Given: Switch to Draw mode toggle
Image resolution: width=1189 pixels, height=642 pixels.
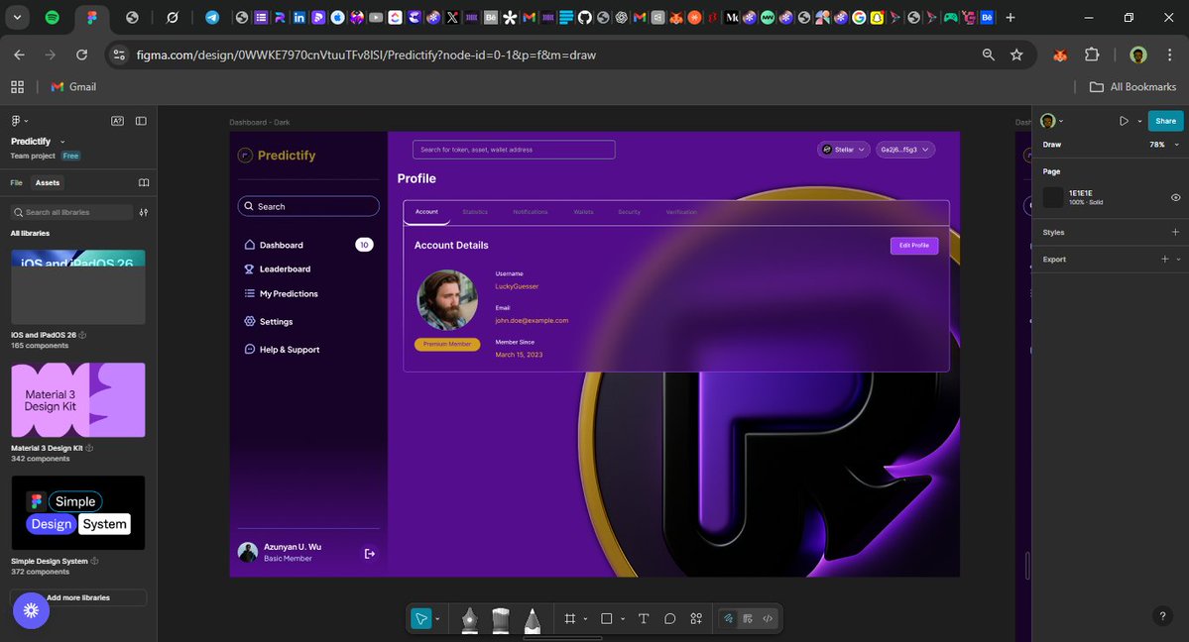Looking at the screenshot, I should tap(729, 618).
